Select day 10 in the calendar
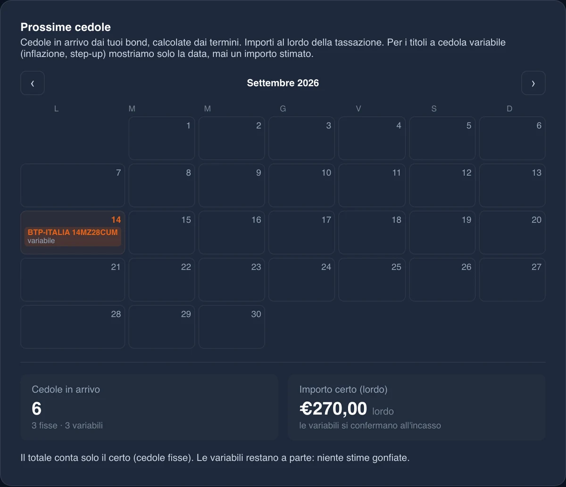 point(302,185)
